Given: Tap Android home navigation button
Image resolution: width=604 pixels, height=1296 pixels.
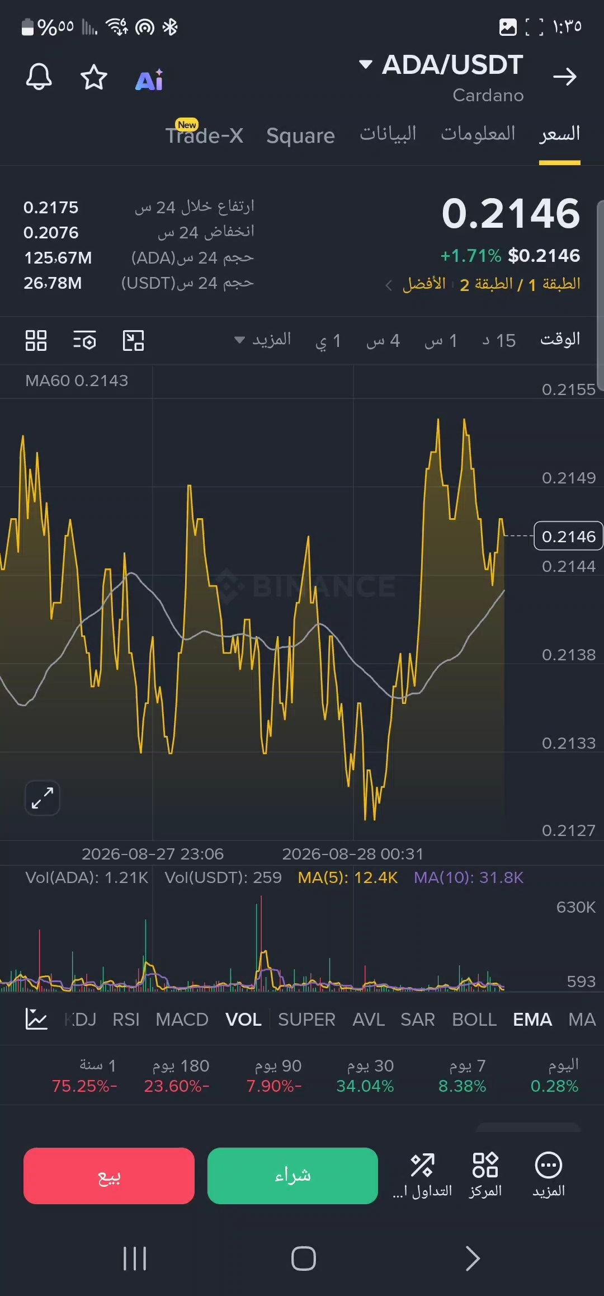Looking at the screenshot, I should 304,1259.
